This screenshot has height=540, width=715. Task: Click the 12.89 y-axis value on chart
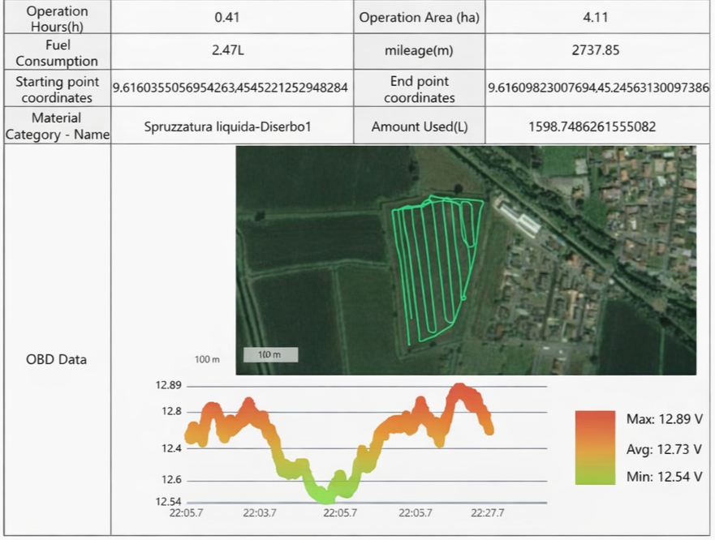pos(170,385)
